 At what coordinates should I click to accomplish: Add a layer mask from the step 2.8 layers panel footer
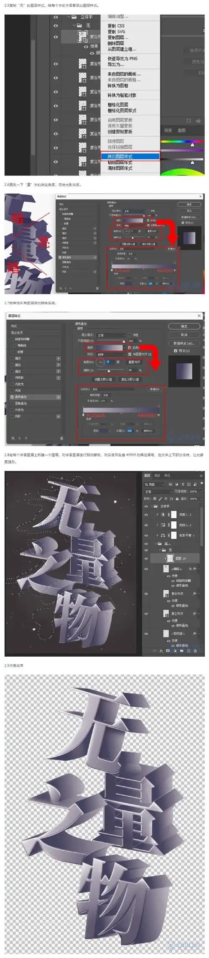pos(168,651)
